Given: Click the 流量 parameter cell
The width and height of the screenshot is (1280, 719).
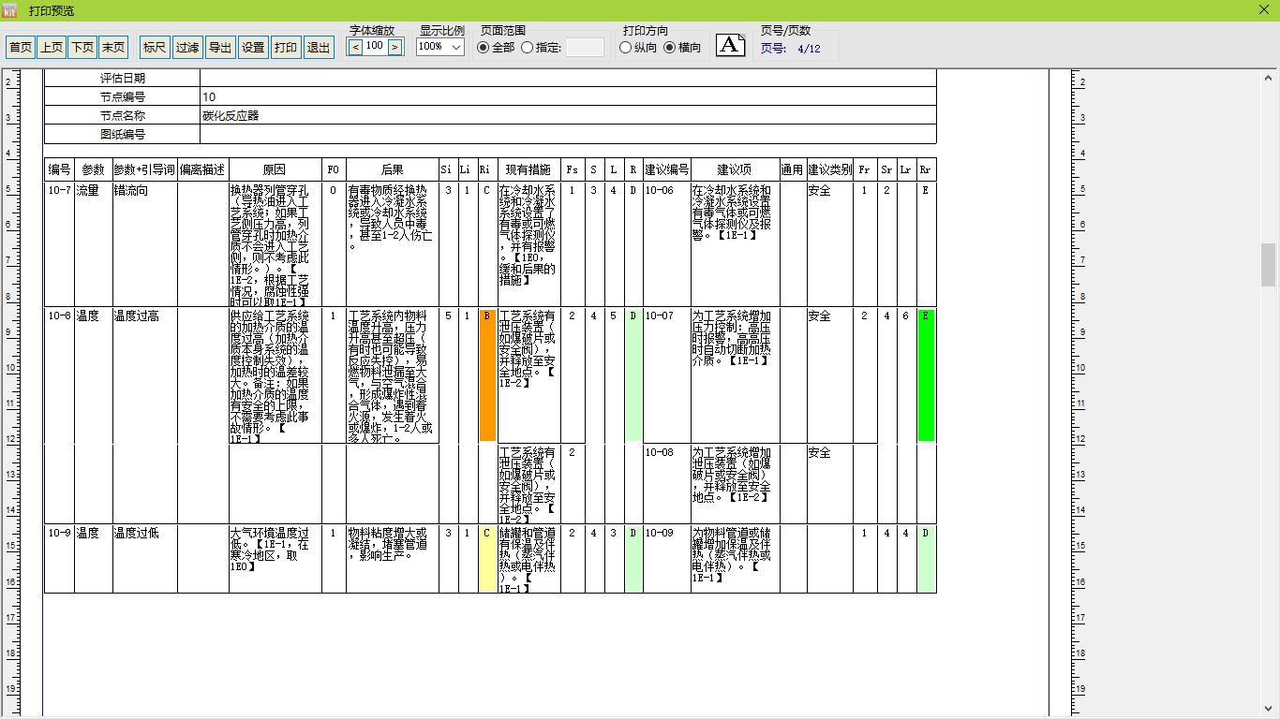Looking at the screenshot, I should 94,244.
